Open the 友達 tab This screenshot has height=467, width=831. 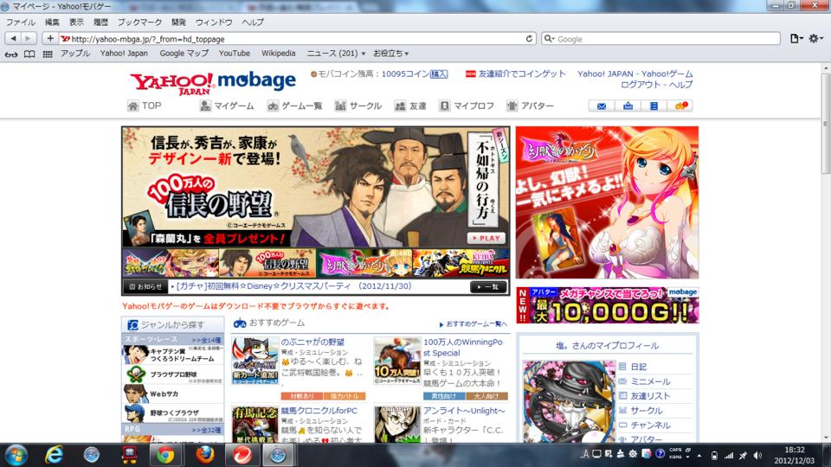[x=410, y=106]
